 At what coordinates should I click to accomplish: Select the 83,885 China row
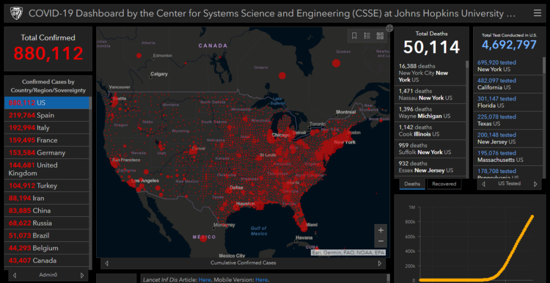47,210
